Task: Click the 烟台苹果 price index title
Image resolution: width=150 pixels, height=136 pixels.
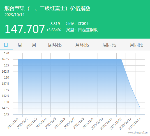Action: 47,8
